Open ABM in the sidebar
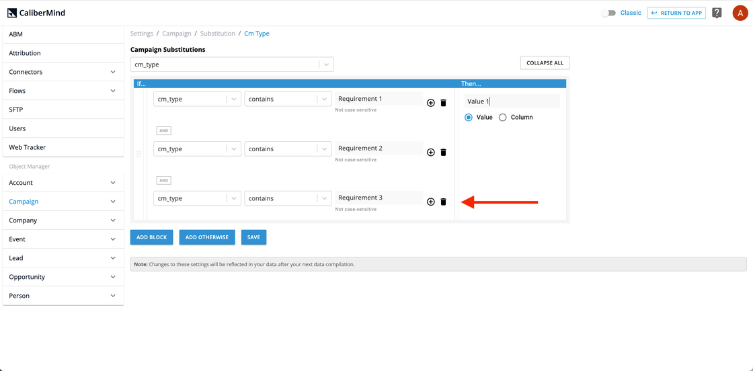 click(63, 34)
